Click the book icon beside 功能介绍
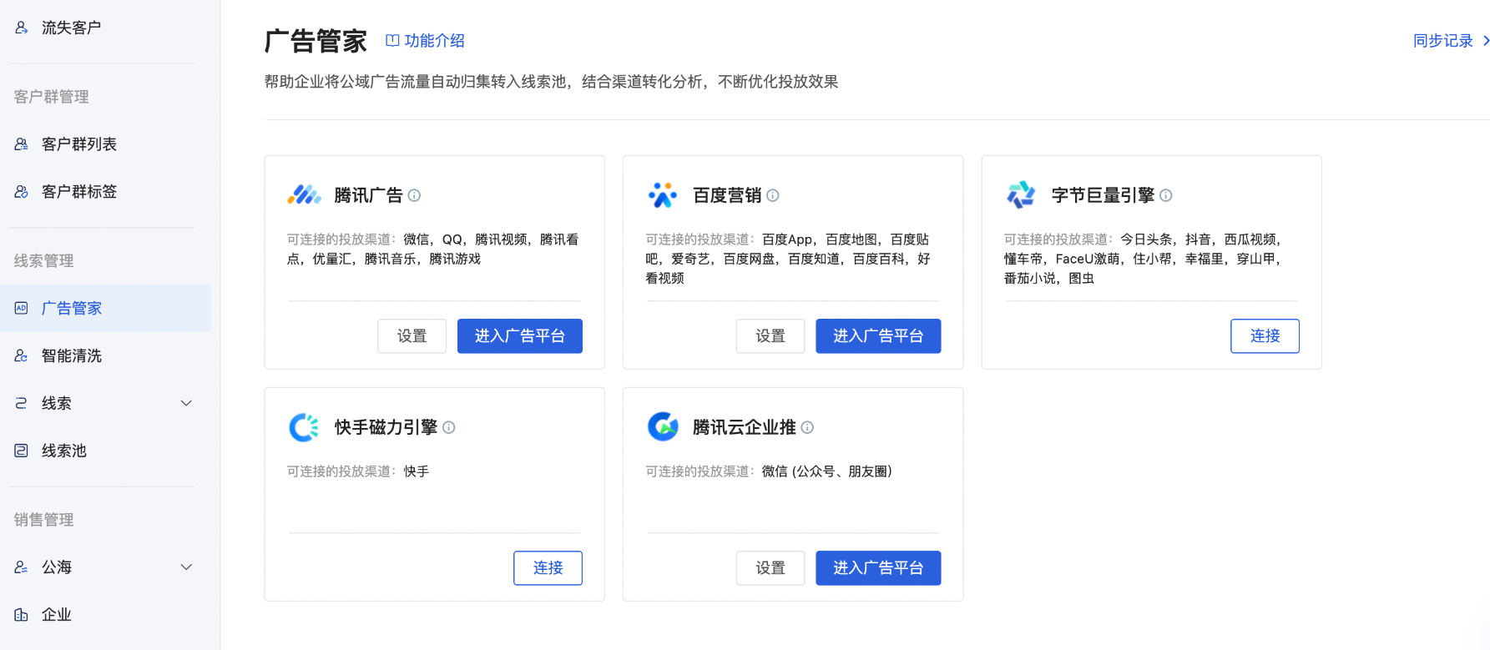This screenshot has width=1490, height=650. 392,41
